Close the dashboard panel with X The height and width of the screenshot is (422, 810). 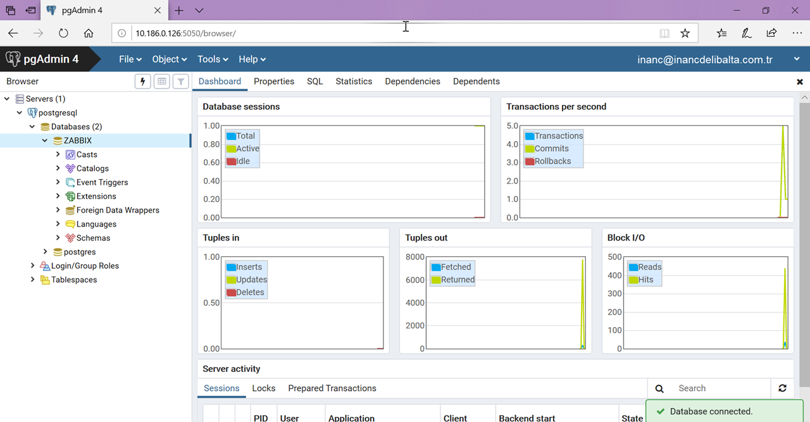click(799, 82)
